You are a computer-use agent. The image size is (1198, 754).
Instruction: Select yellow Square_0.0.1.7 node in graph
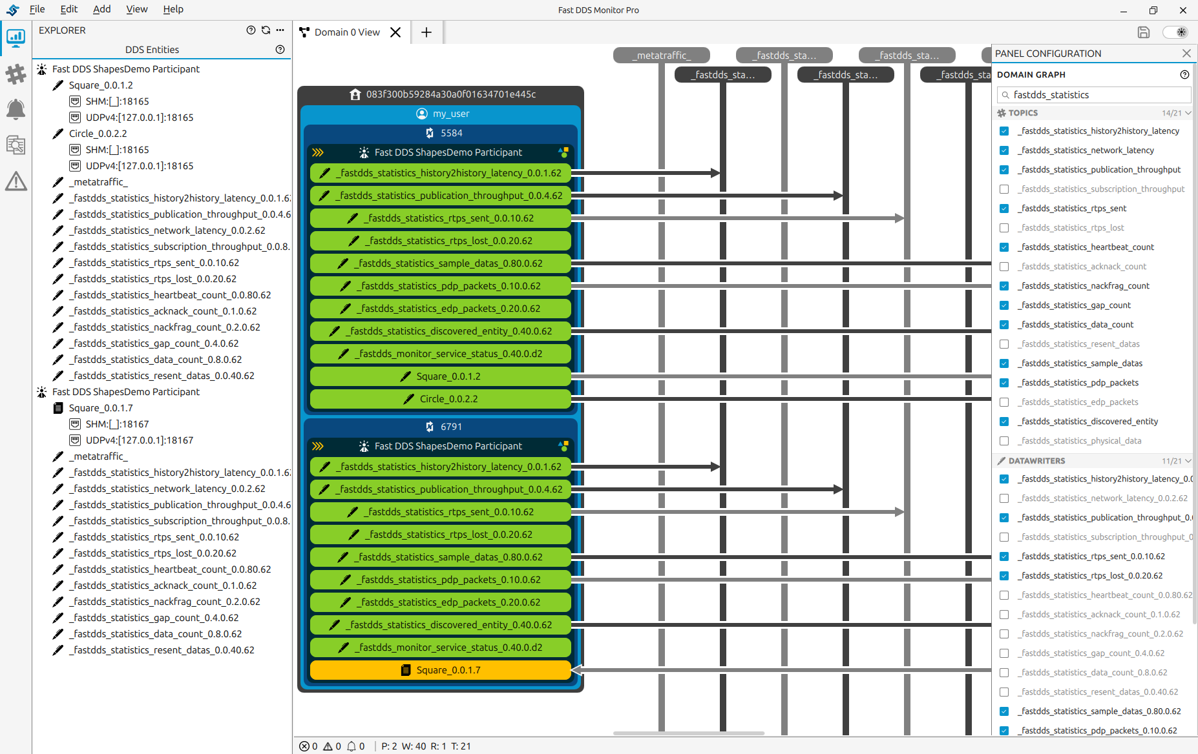(x=441, y=670)
